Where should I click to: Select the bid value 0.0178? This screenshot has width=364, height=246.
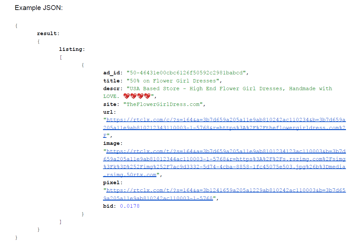[x=129, y=206]
